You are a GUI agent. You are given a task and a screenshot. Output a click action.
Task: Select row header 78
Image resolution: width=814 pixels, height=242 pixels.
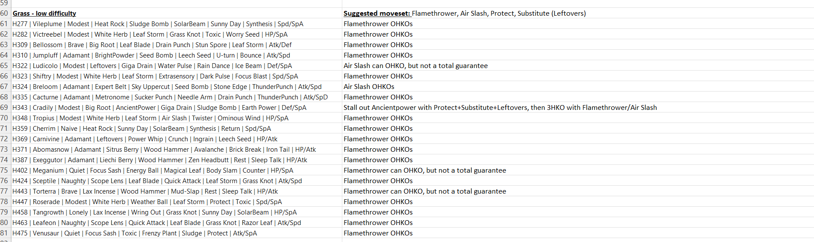[x=5, y=202]
